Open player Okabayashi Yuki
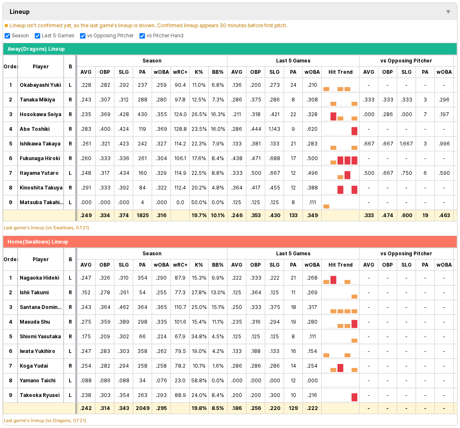 [41, 85]
